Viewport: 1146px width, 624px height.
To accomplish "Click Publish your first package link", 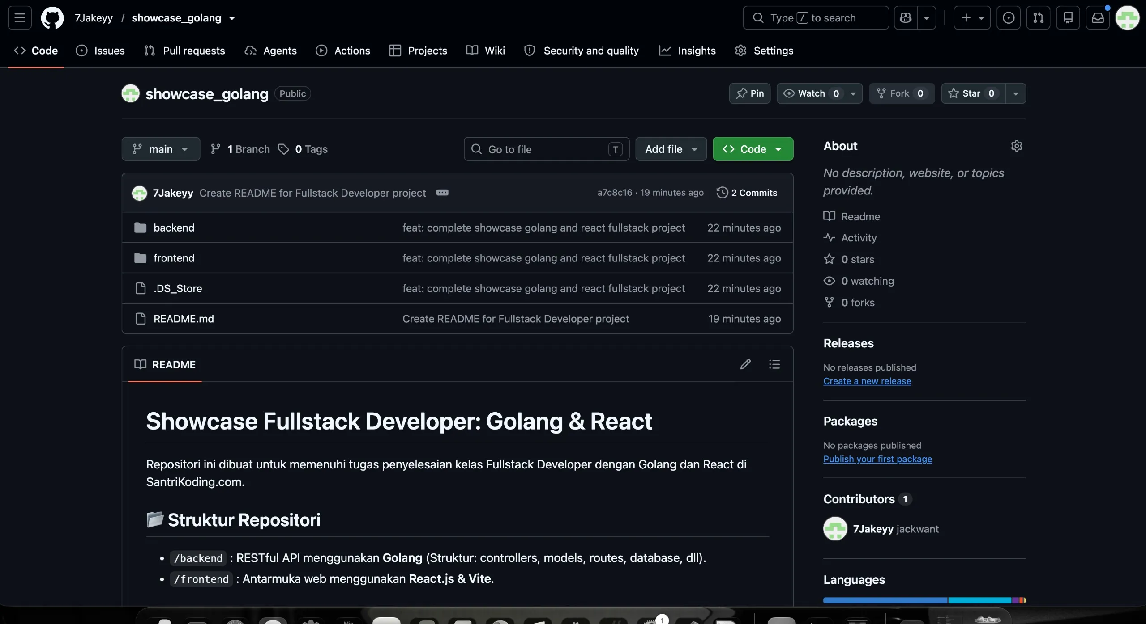I will (877, 459).
